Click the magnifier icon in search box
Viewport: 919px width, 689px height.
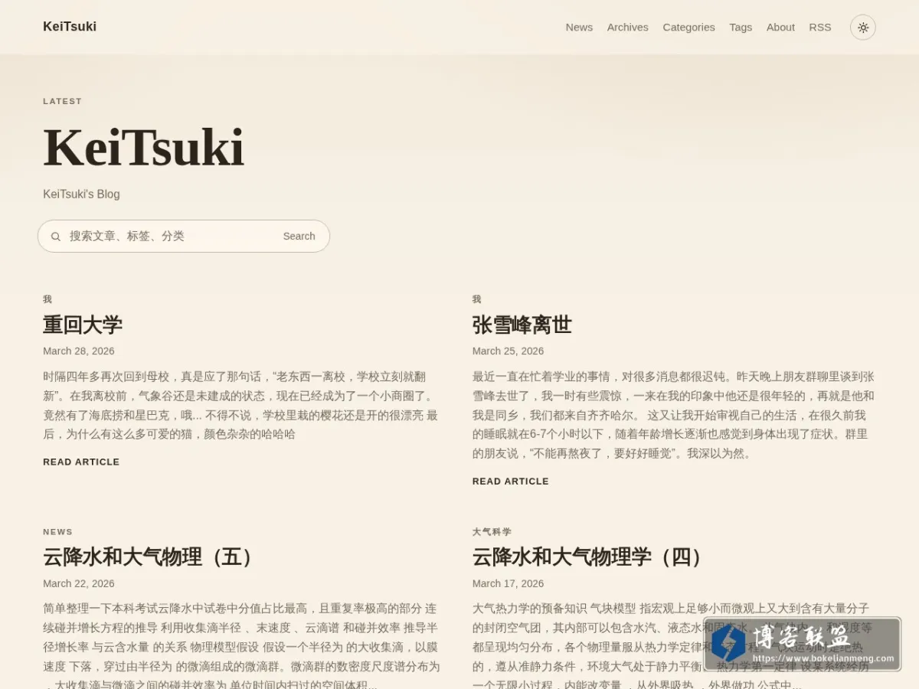[56, 237]
